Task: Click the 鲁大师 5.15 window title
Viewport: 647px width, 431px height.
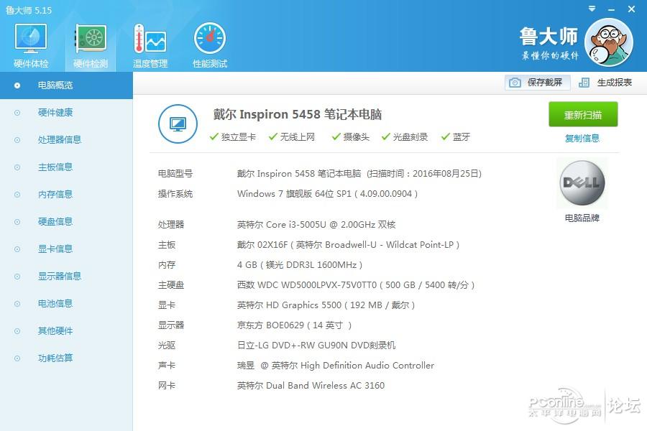Action: [x=29, y=10]
